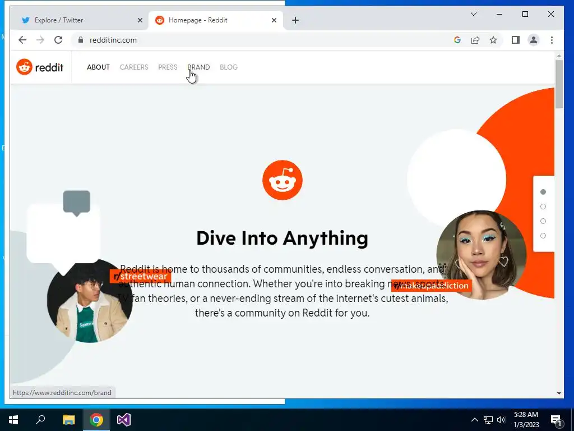Show hidden system tray icons
The image size is (574, 431).
474,420
